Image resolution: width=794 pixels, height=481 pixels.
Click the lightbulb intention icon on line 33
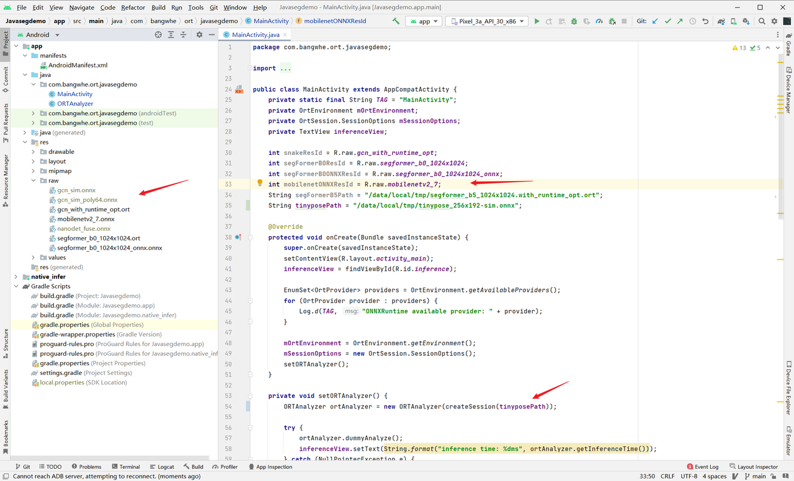tap(261, 183)
